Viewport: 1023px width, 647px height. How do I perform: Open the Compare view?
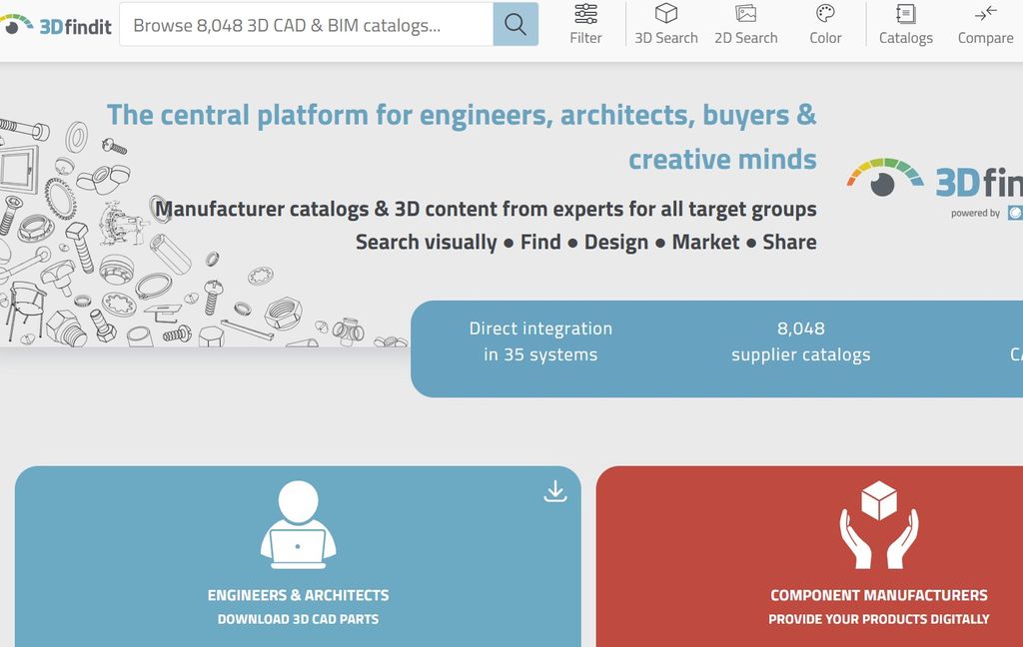985,24
